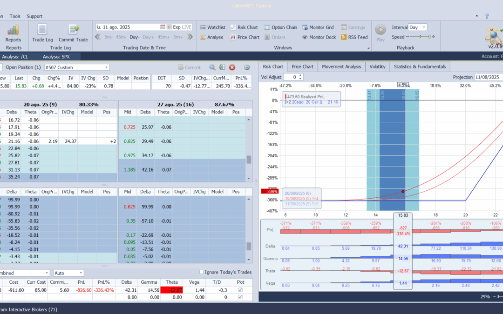Click the export table icon near Commit
This screenshot has width=503, height=314.
pyautogui.click(x=222, y=67)
